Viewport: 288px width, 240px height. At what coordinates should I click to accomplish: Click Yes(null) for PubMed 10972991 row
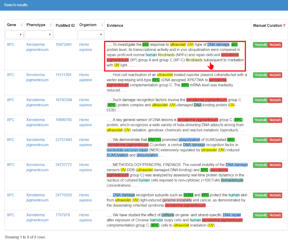pyautogui.click(x=261, y=45)
